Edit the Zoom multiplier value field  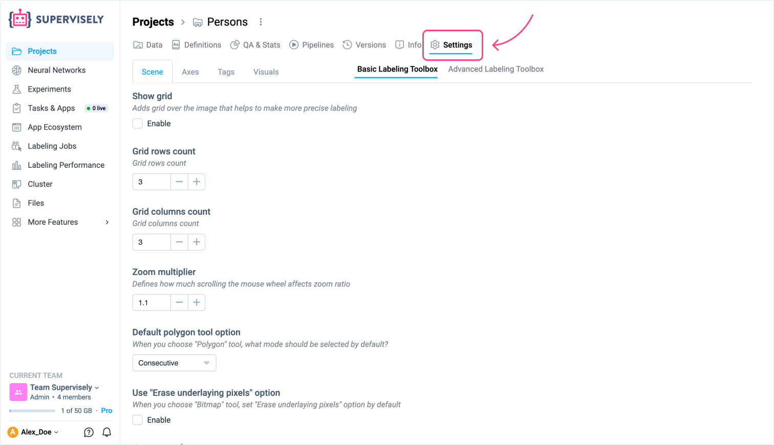point(151,302)
